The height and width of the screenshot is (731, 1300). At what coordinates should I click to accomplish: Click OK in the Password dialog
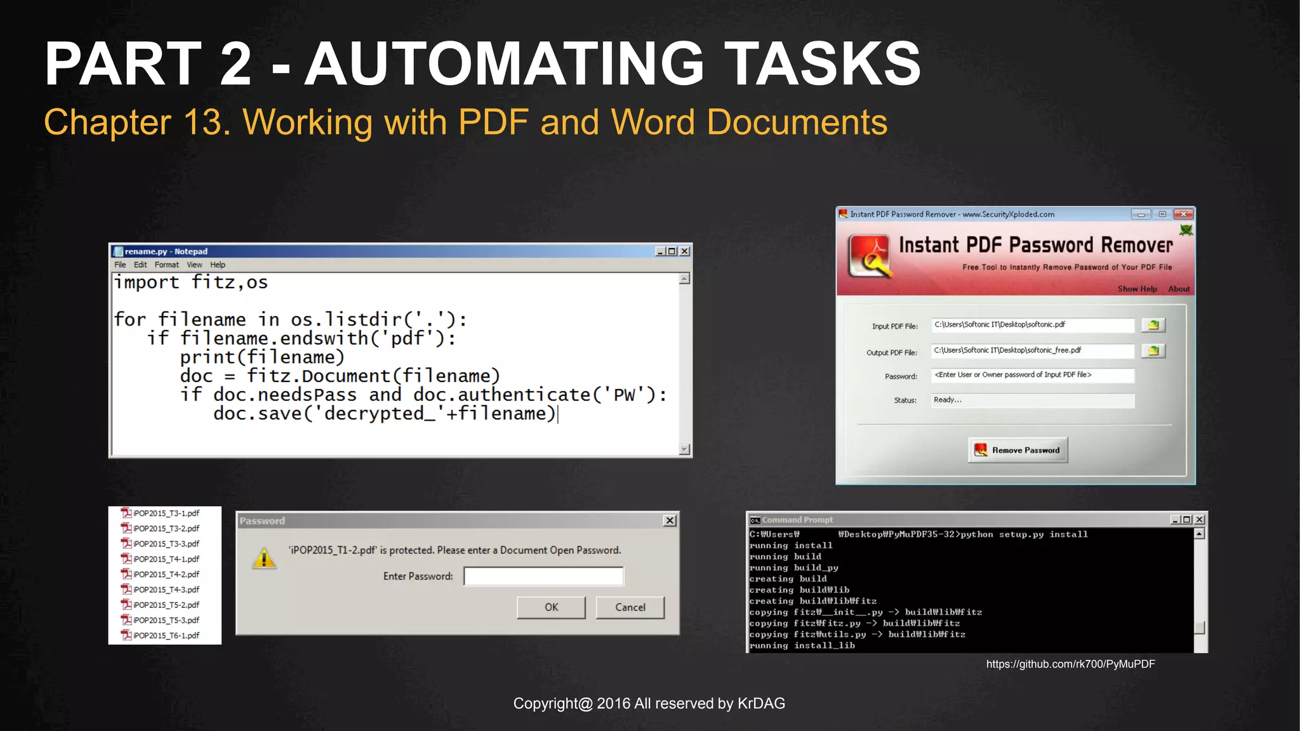pos(551,607)
